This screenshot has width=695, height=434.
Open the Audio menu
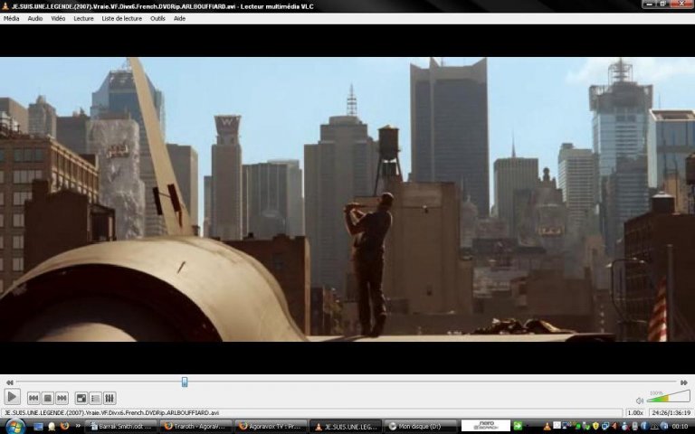click(35, 19)
